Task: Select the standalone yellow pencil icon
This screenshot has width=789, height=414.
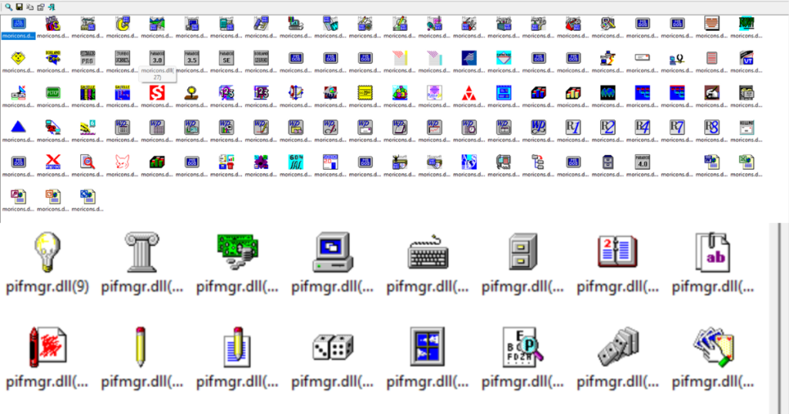Action: (x=141, y=347)
